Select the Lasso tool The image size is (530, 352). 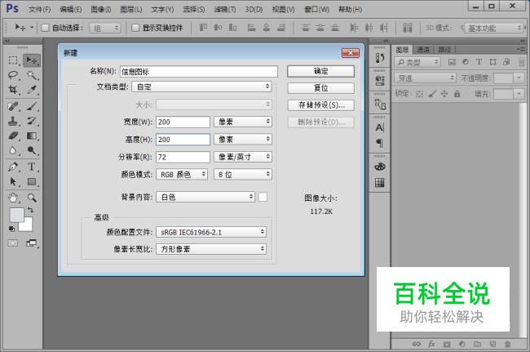pyautogui.click(x=13, y=75)
